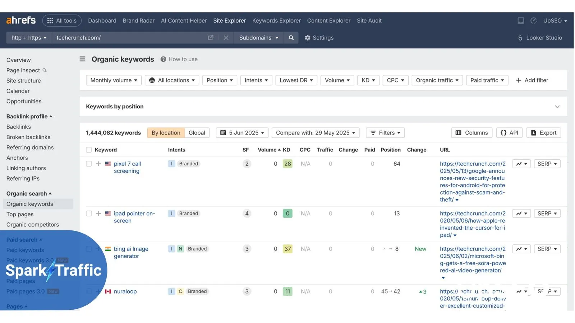Click the magnifier search button
Image resolution: width=575 pixels, height=323 pixels.
click(x=291, y=38)
